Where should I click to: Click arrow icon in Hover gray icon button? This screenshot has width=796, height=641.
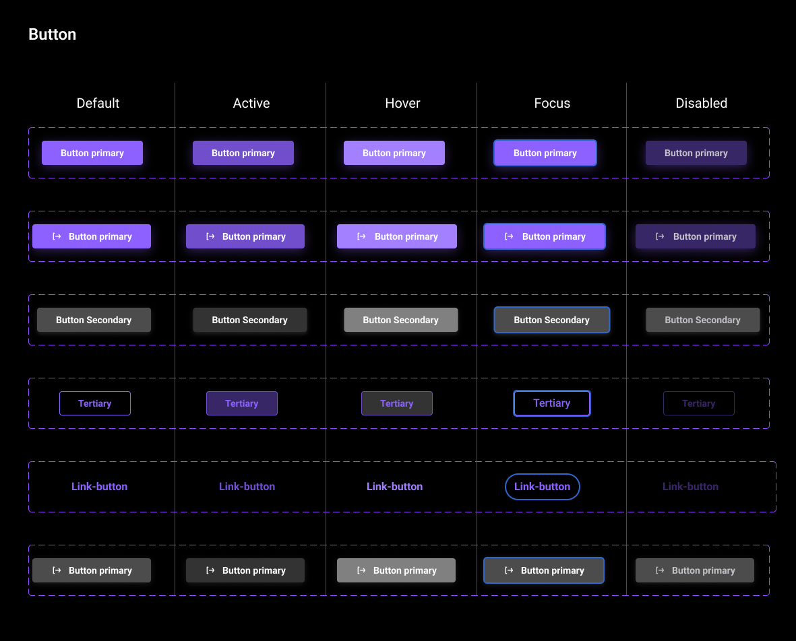point(361,570)
